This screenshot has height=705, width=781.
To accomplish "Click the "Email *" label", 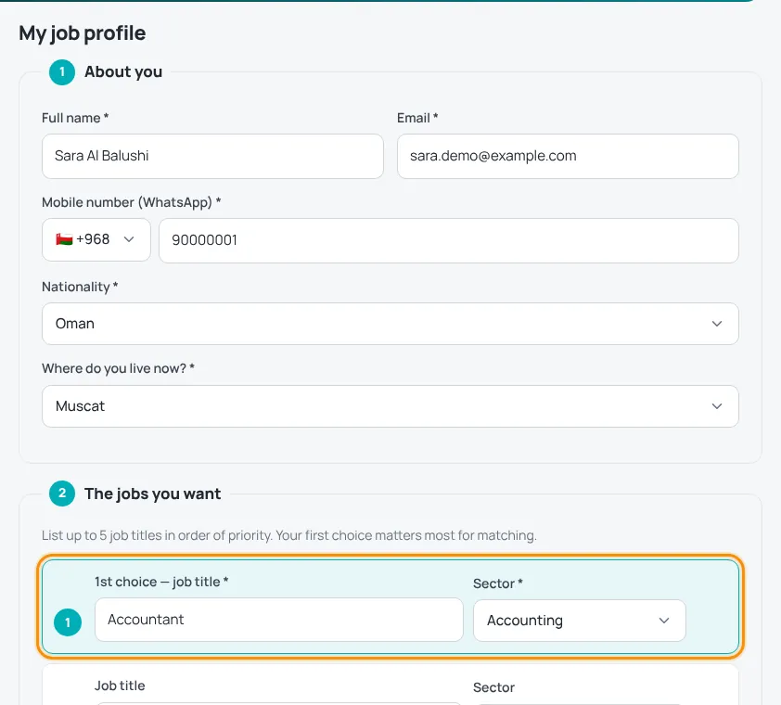I will (x=417, y=118).
